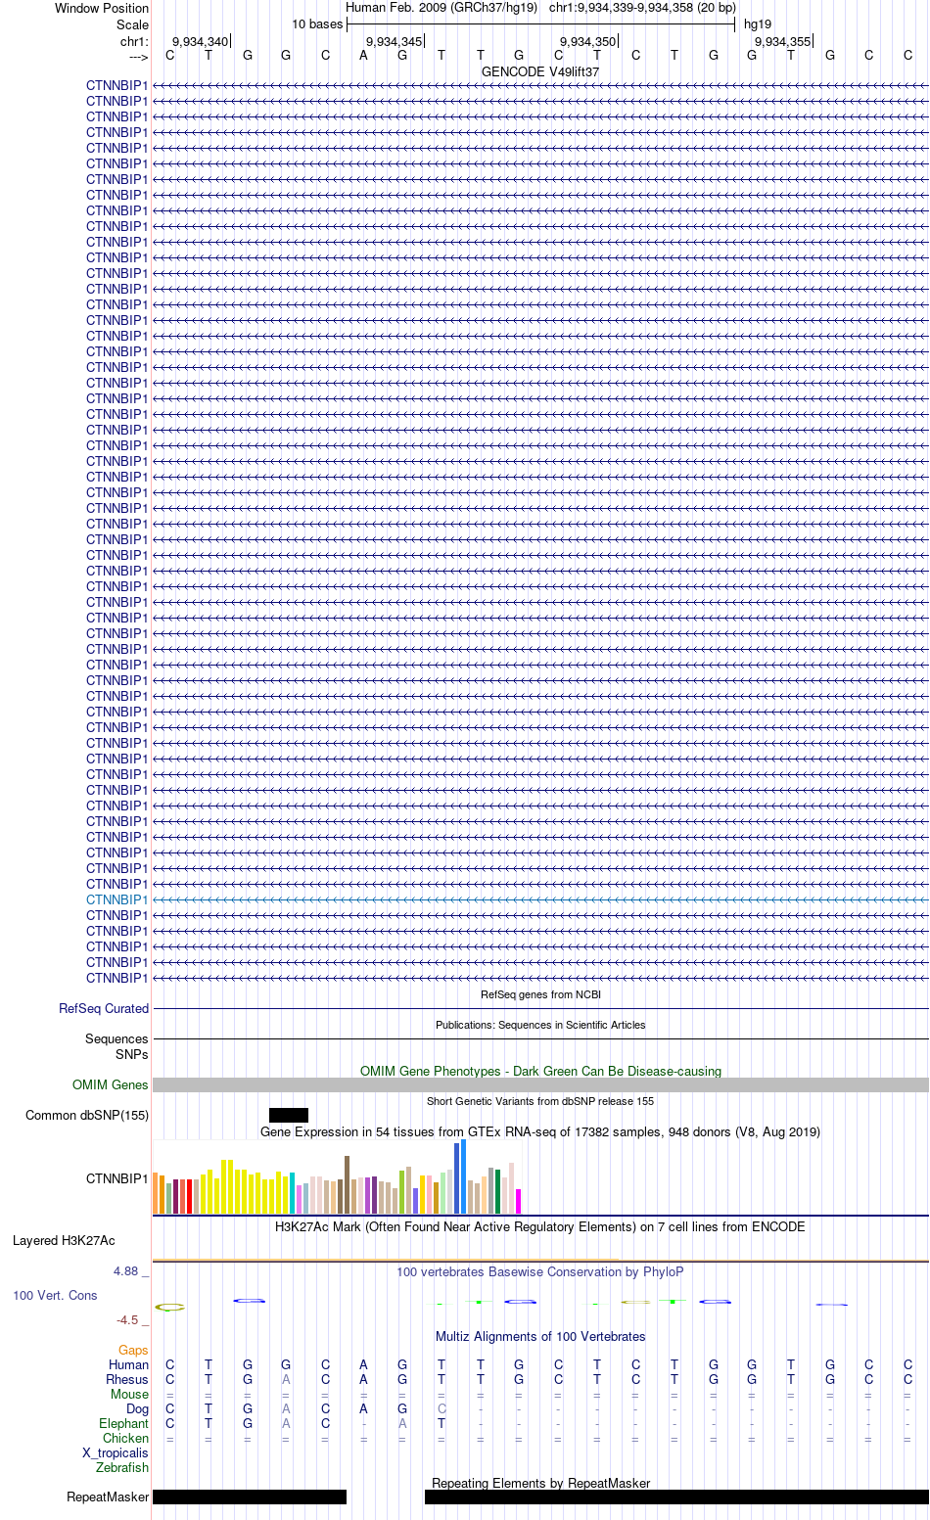The height and width of the screenshot is (1520, 930).
Task: Select the Dog alignment row label
Action: pyautogui.click(x=137, y=1408)
